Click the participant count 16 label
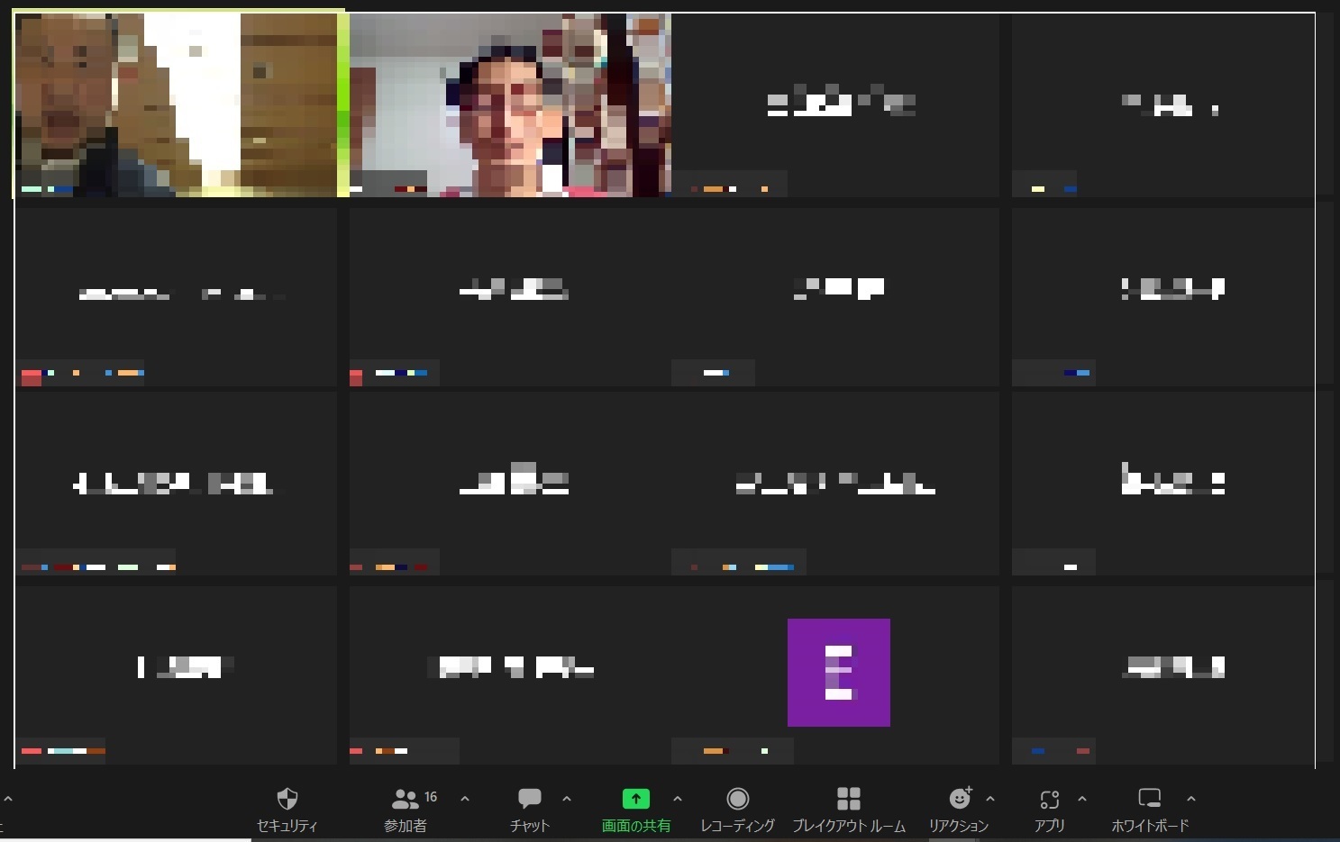The width and height of the screenshot is (1340, 842). click(x=431, y=797)
